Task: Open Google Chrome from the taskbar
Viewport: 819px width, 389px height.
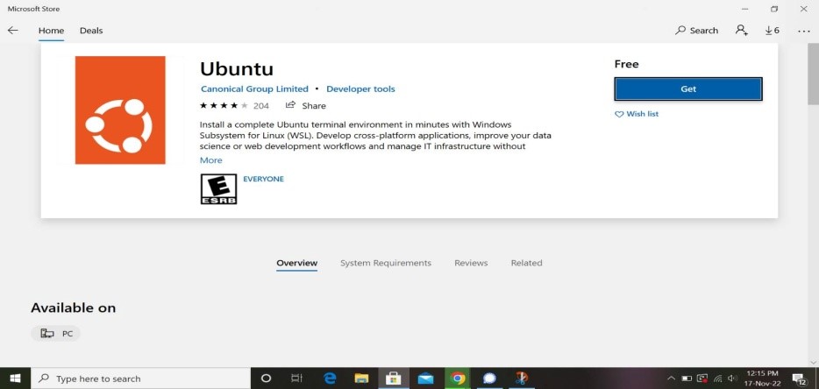Action: pos(457,378)
